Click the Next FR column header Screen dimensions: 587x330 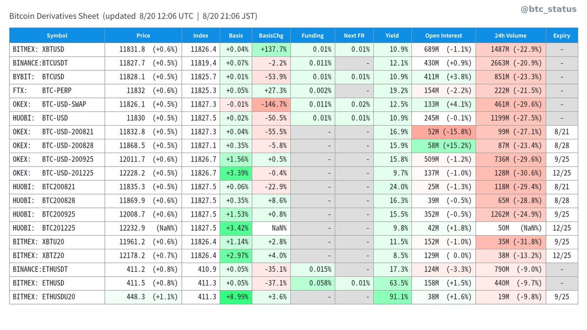pyautogui.click(x=354, y=36)
